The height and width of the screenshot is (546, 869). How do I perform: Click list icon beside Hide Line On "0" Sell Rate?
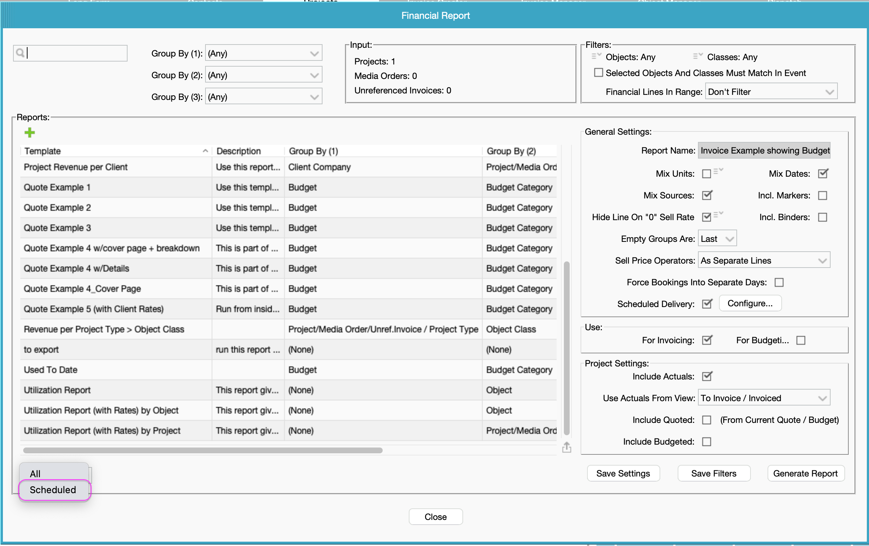(x=718, y=215)
